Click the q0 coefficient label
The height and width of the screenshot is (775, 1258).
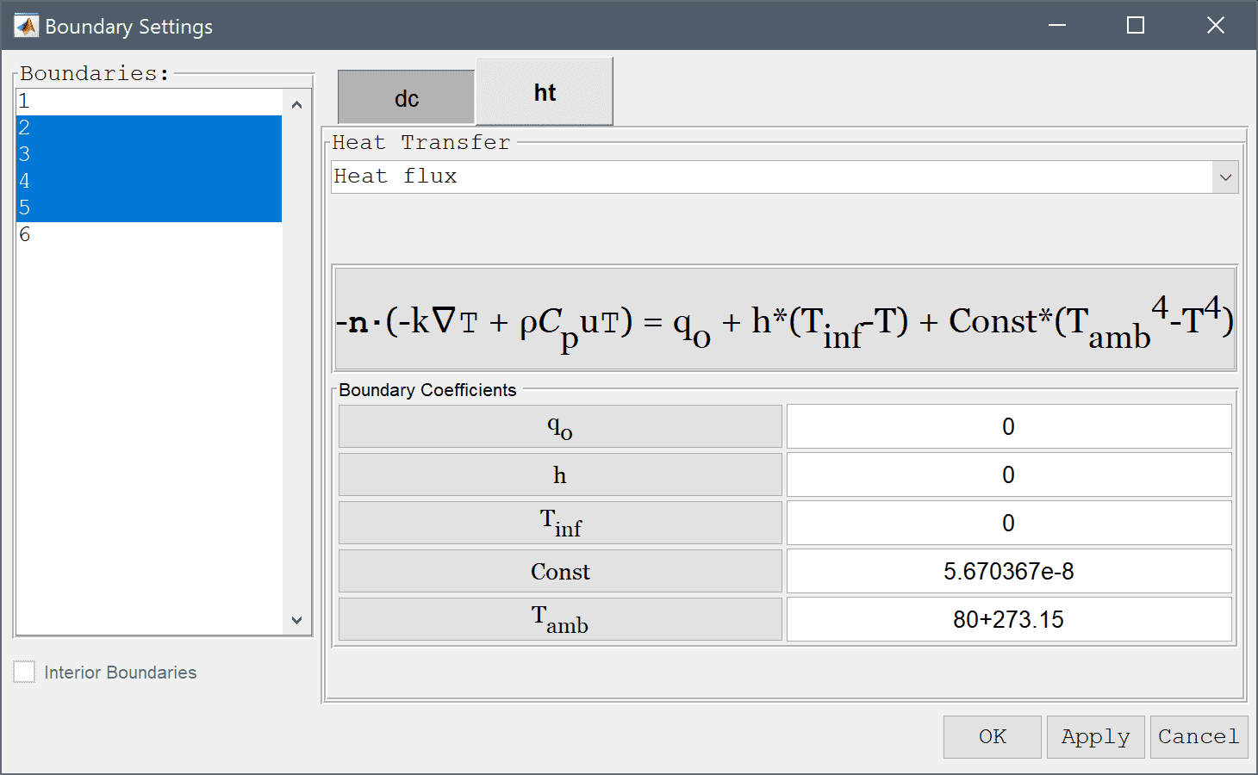pos(560,426)
